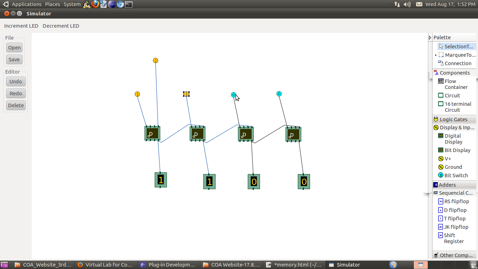Viewport: 478px width, 269px height.
Task: Click the Decrement LED menu item
Action: coord(61,26)
